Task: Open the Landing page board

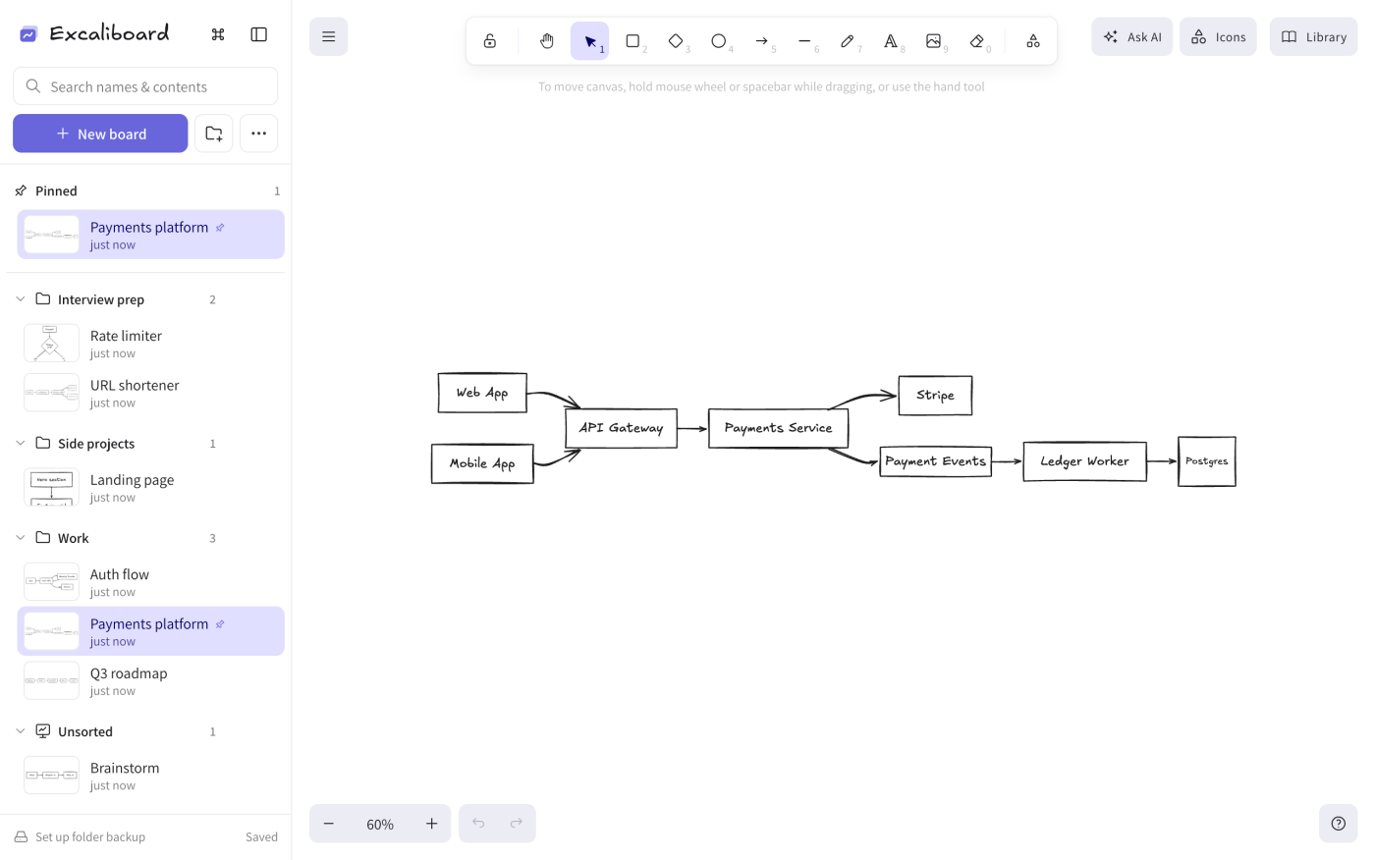Action: click(151, 488)
